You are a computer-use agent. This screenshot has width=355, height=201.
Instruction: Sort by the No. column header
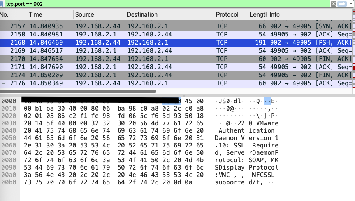(13, 14)
